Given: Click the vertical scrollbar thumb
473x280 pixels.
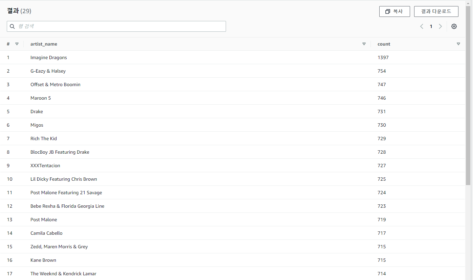Looking at the screenshot, I should pyautogui.click(x=468, y=96).
